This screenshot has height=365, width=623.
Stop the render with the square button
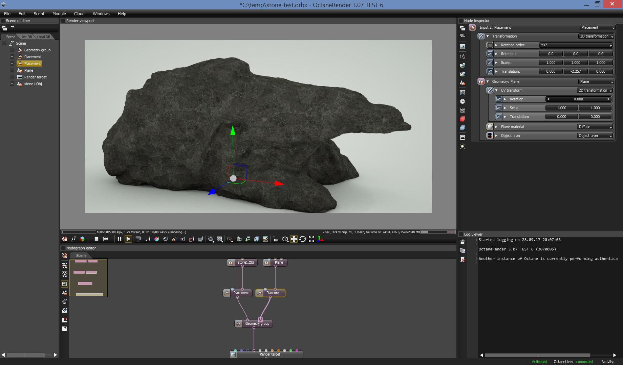click(96, 239)
